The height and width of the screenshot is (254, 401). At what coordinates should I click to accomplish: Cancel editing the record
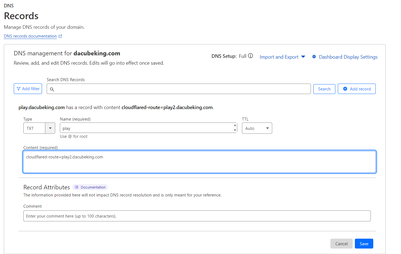click(x=341, y=244)
